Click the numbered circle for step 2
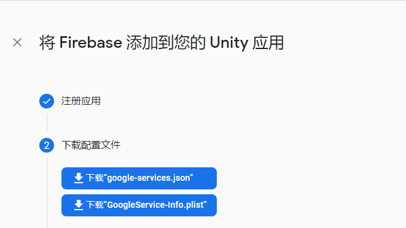This screenshot has width=406, height=228. [x=47, y=145]
